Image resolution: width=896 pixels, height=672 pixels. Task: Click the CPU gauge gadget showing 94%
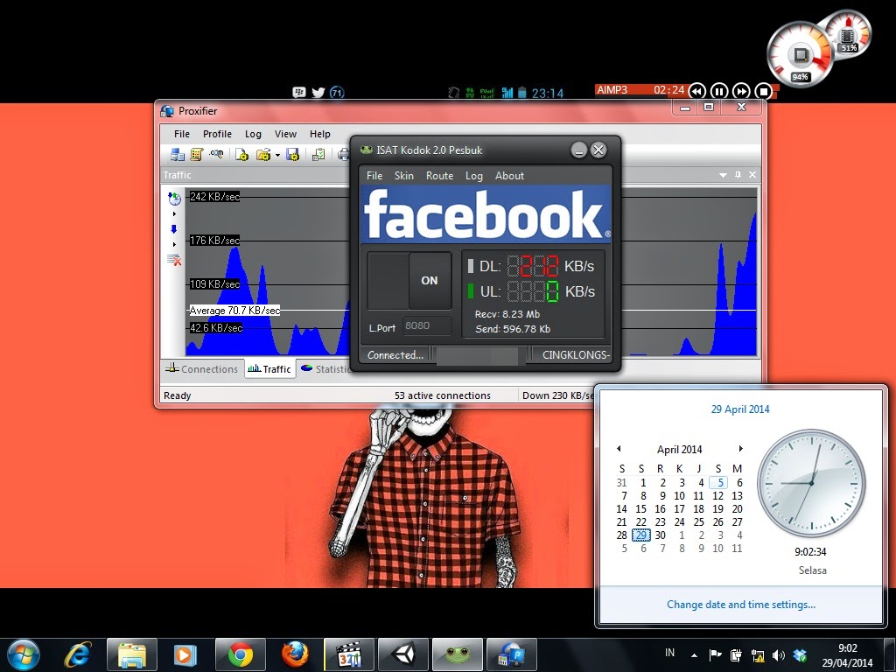[x=801, y=55]
